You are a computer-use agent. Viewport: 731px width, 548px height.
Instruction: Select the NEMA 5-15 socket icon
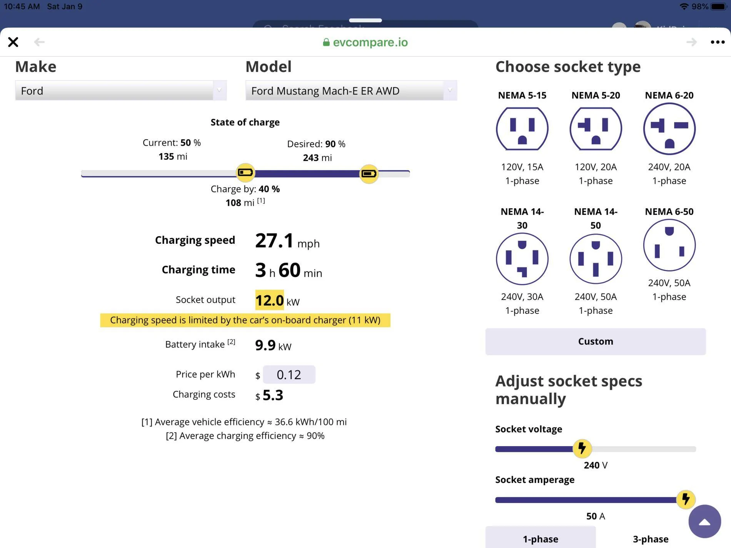pos(522,128)
